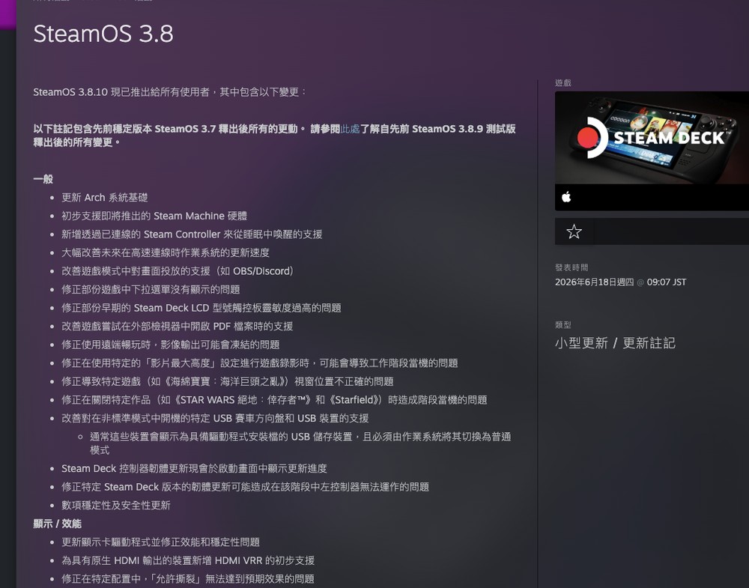Viewport: 749px width, 588px height.
Task: Click the line about 遠端暢玩影像輸出凍結
Action: point(171,345)
